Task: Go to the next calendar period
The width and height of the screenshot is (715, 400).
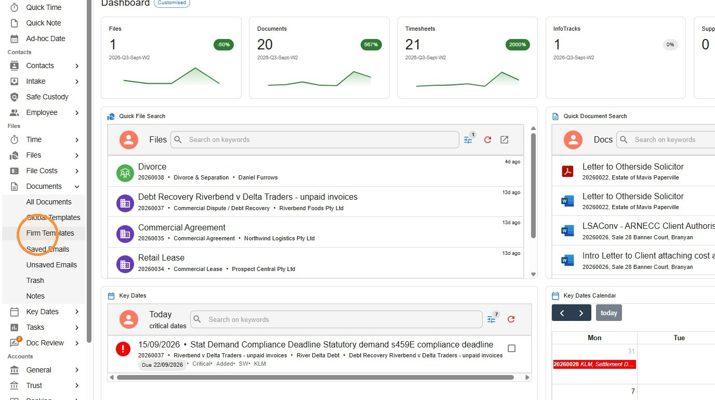Action: click(x=581, y=313)
